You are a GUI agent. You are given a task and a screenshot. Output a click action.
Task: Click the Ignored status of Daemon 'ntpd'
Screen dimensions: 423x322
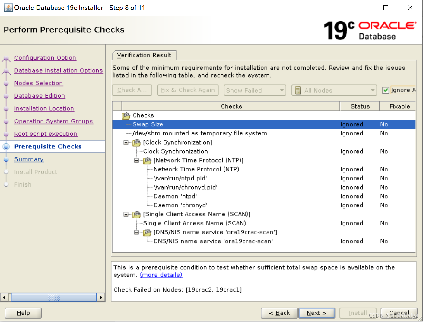point(352,196)
